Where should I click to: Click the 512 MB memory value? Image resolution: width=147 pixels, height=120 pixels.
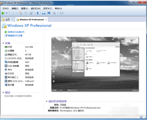tap(29, 47)
